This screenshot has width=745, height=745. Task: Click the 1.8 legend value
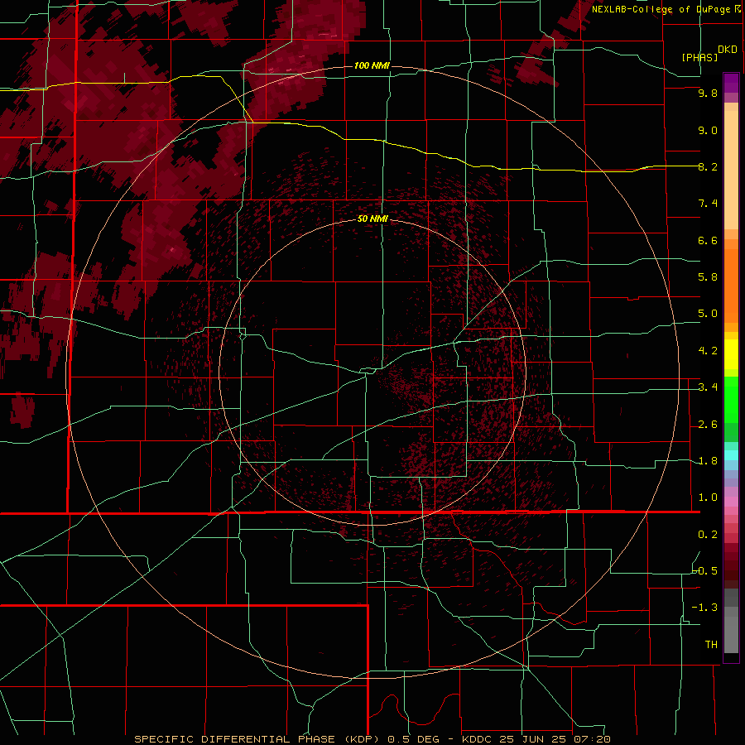pyautogui.click(x=708, y=461)
